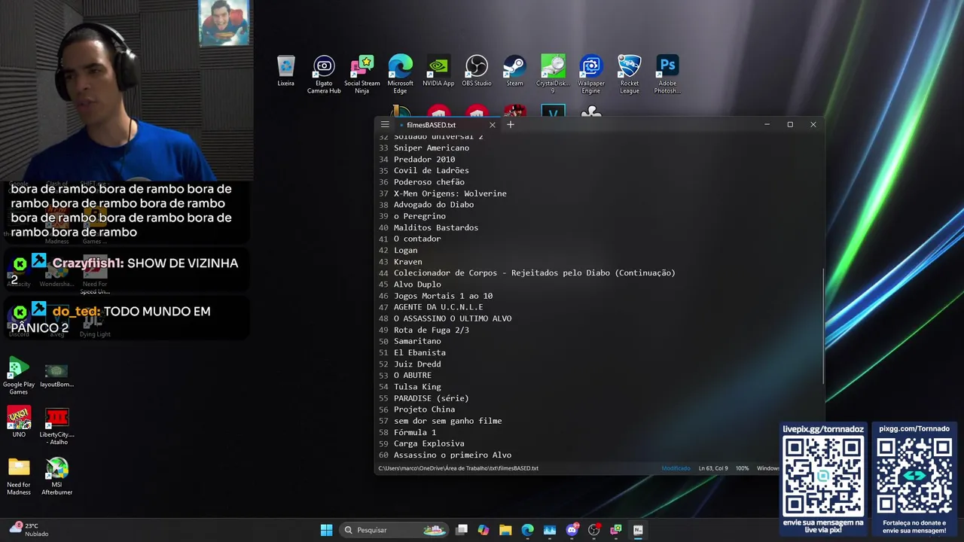Select the filmesBASED.txt tab

431,125
